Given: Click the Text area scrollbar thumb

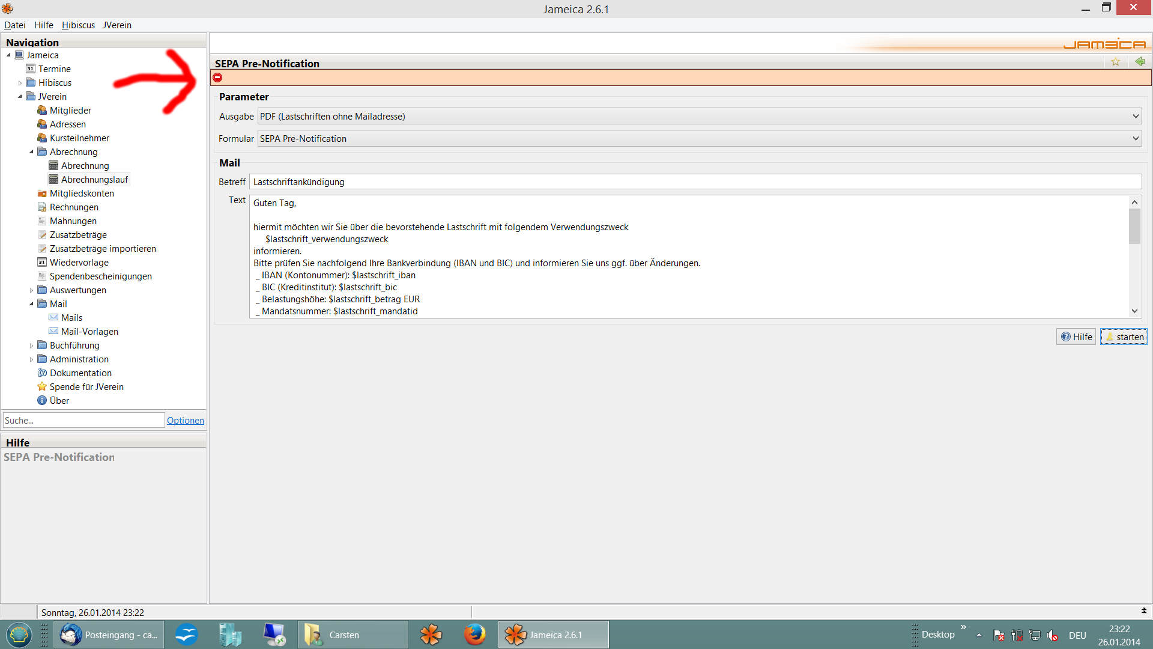Looking at the screenshot, I should pyautogui.click(x=1134, y=226).
